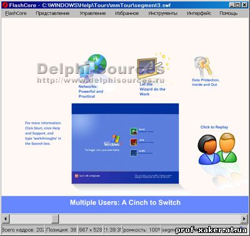The height and width of the screenshot is (236, 250).
Task: Click the Data Protection, Inside and Out link
Action: [206, 83]
